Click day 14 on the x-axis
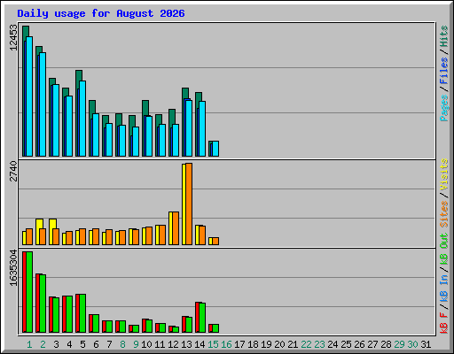Viewport: 454px width, 354px height. [x=200, y=344]
